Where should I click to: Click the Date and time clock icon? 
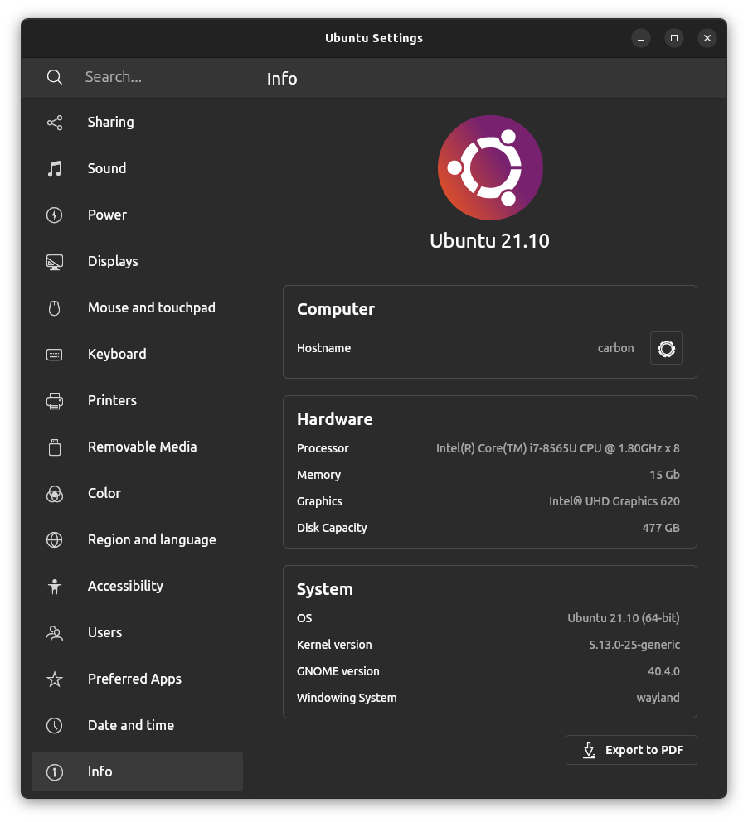click(55, 726)
